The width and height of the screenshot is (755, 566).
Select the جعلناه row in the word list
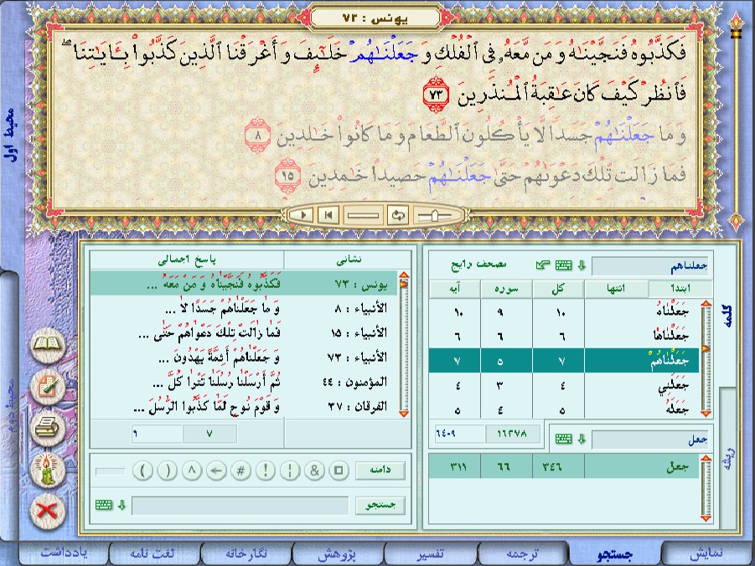coord(563,311)
